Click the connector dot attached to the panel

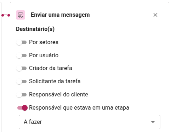[x=8, y=15]
